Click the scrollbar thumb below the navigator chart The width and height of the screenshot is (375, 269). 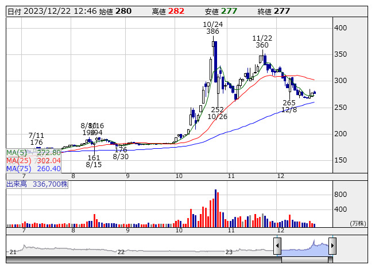[x=304, y=259]
